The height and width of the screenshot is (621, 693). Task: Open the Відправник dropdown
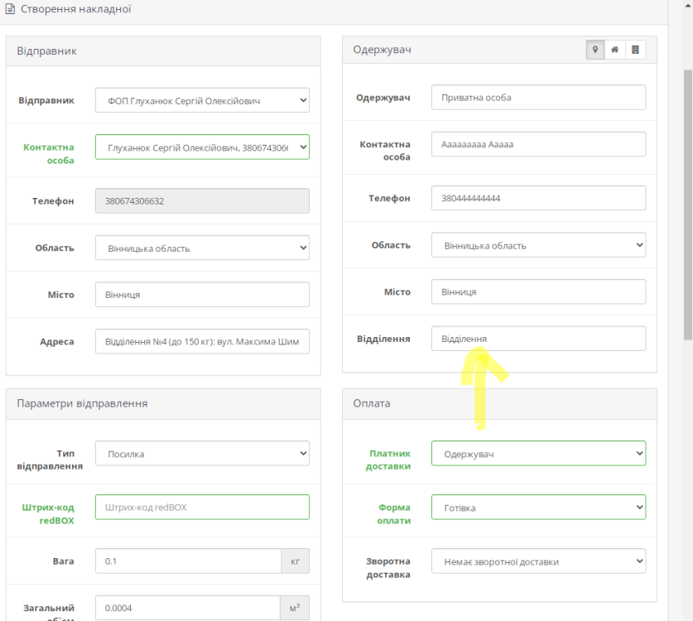click(x=202, y=100)
